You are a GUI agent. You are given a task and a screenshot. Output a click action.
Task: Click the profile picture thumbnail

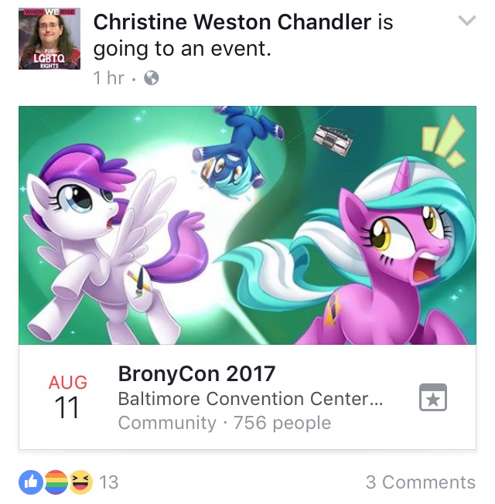[x=49, y=39]
